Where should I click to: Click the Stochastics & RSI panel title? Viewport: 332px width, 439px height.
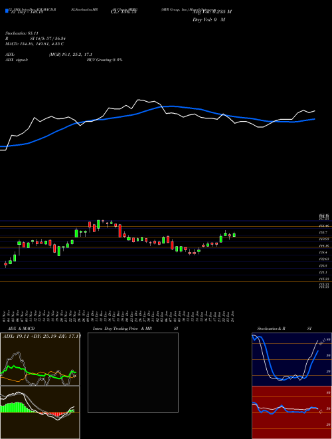click(x=284, y=329)
